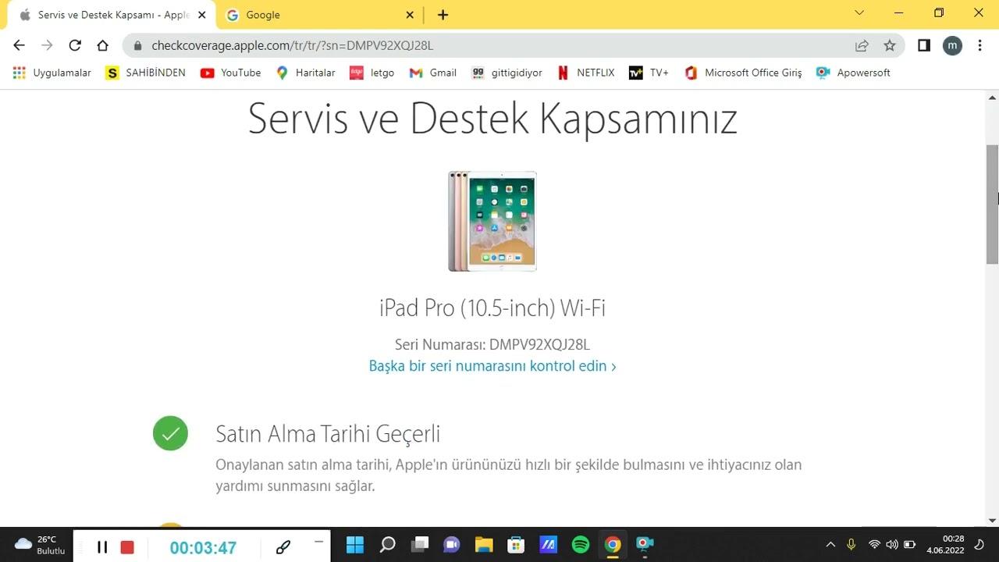The height and width of the screenshot is (562, 999).
Task: Open the recorder annotation pen tool
Action: [283, 547]
